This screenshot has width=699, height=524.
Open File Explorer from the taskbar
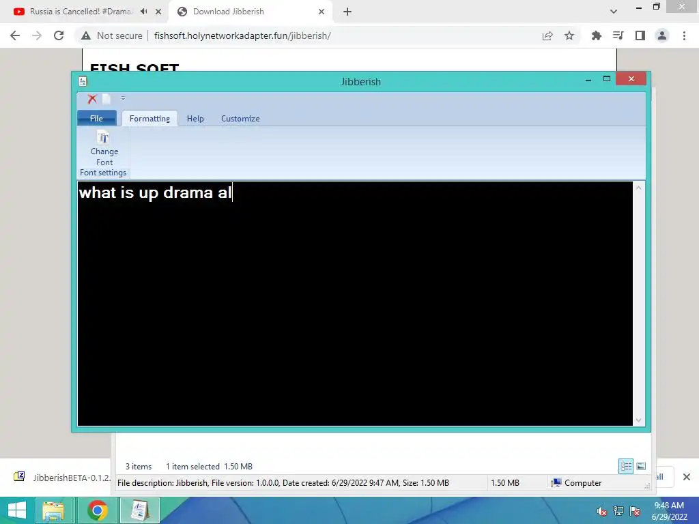(53, 510)
